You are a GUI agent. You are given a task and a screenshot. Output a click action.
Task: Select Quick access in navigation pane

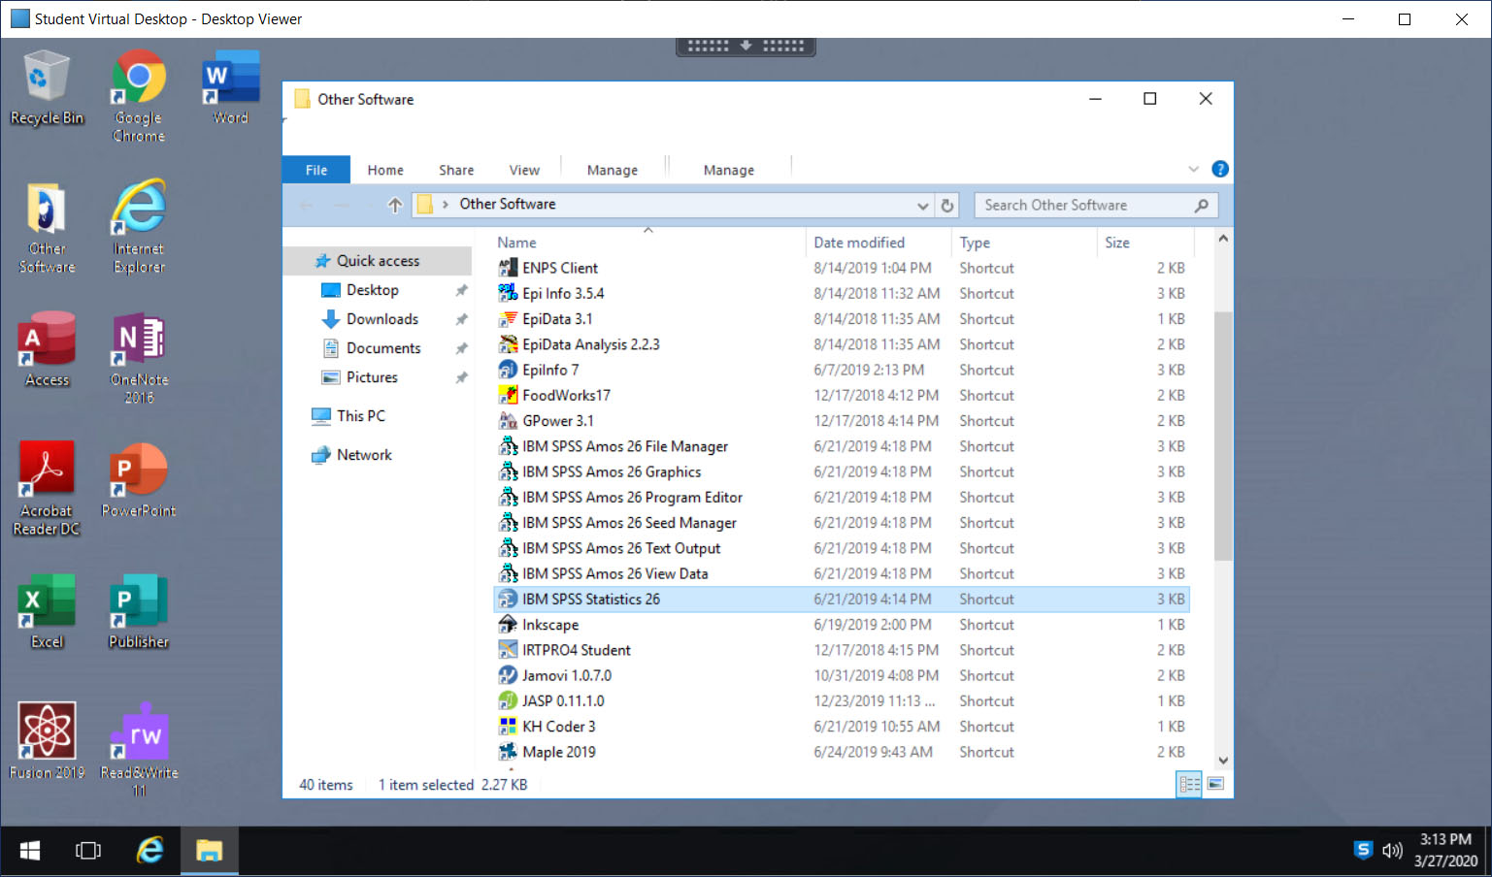click(378, 261)
